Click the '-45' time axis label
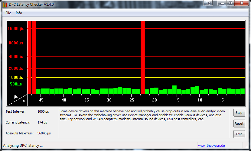 point(40,100)
